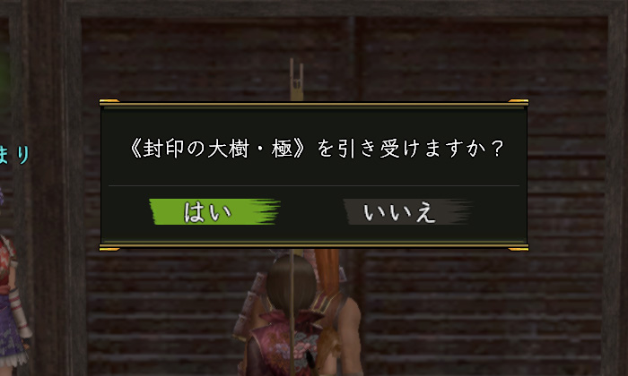Screen dimensions: 628x376
Task: Decline the quest with the いいえ button
Action: (407, 212)
